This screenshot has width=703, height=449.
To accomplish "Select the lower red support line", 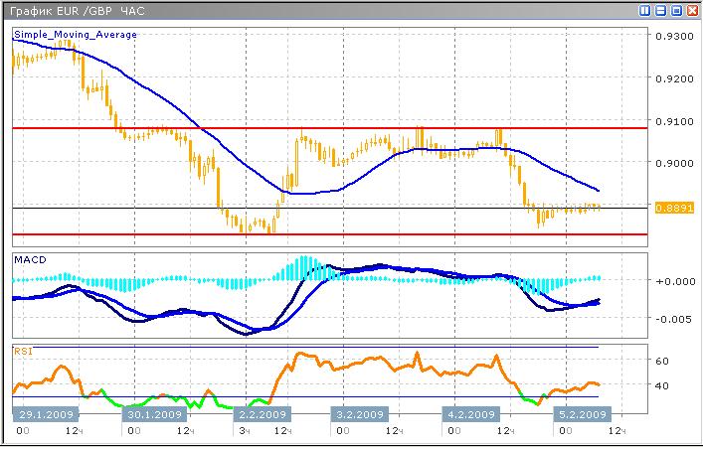I will 328,234.
